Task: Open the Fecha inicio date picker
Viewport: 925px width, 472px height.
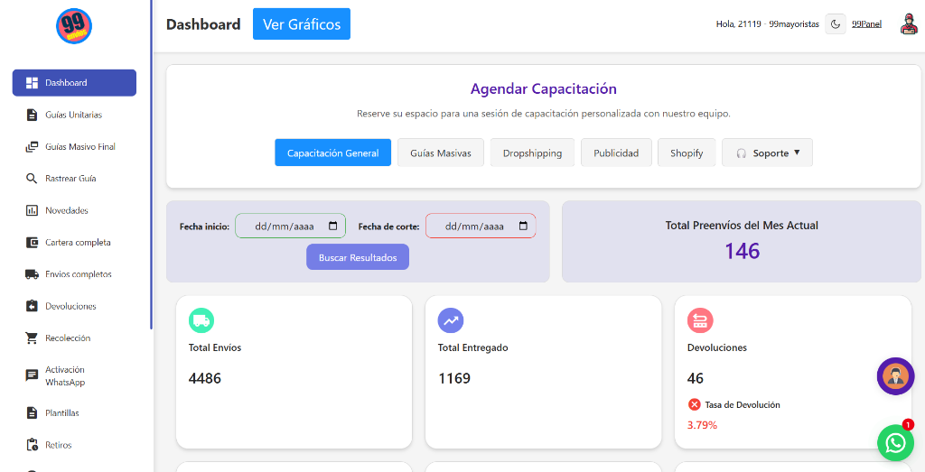Action: (x=332, y=227)
